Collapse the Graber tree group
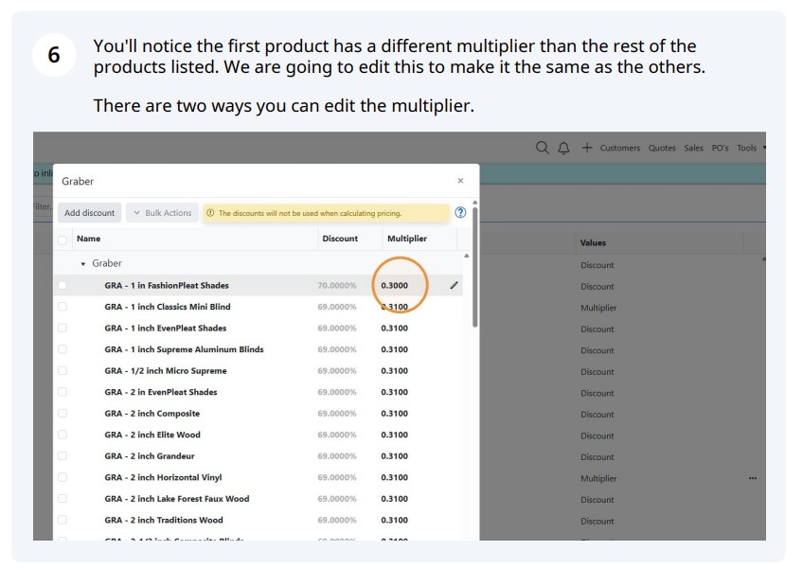The image size is (803, 569). [83, 264]
